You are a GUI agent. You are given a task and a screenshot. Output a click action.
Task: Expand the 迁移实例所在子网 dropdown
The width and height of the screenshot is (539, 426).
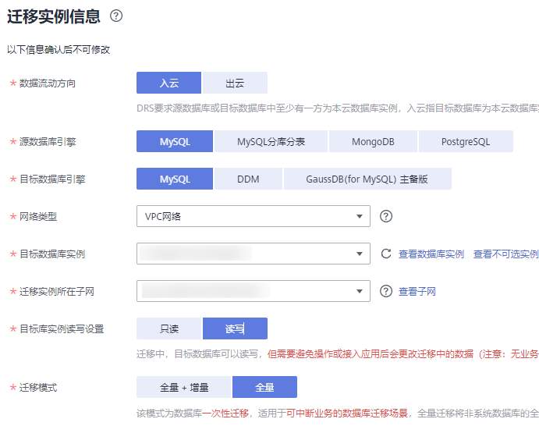pyautogui.click(x=253, y=291)
